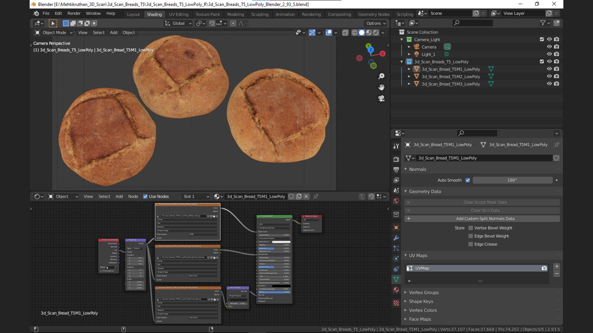
Task: Switch to Material Preview viewport shading
Action: click(x=369, y=33)
